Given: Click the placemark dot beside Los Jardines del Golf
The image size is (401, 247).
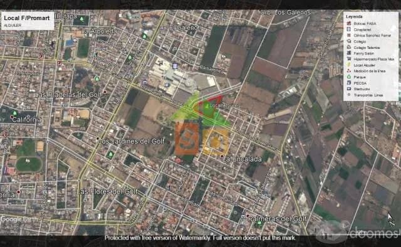Looking at the screenshot, I should 98,139.
